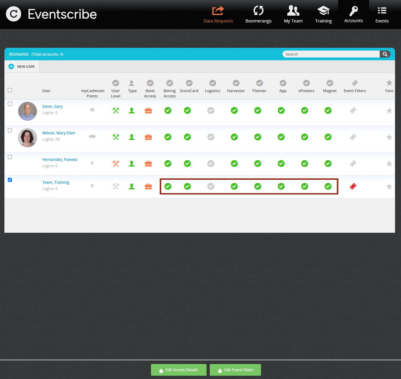The height and width of the screenshot is (379, 401).
Task: Open the Events list menu
Action: pos(382,15)
